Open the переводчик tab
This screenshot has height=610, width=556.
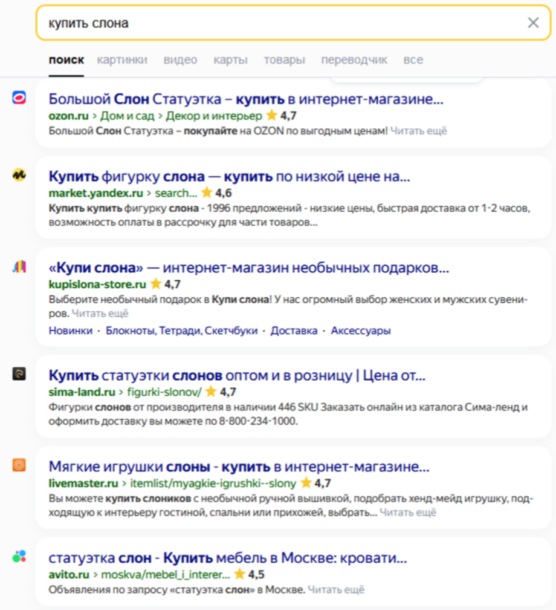pos(354,60)
